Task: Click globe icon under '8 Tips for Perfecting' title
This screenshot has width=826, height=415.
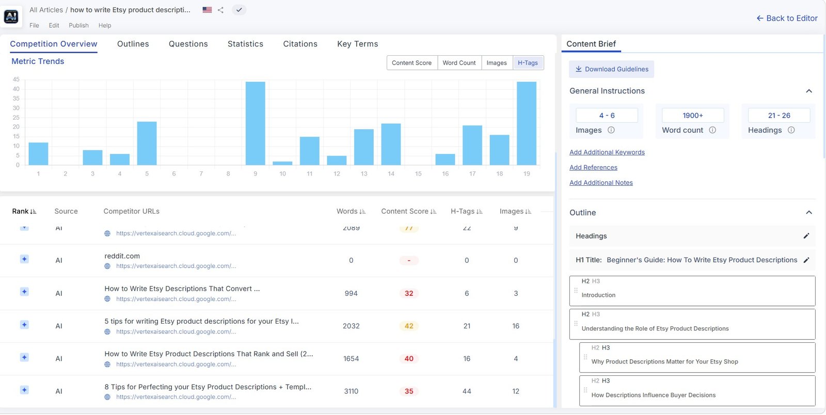Action: click(107, 397)
